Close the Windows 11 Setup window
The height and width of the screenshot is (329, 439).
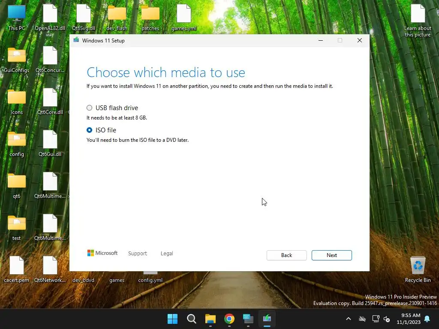[x=360, y=40]
